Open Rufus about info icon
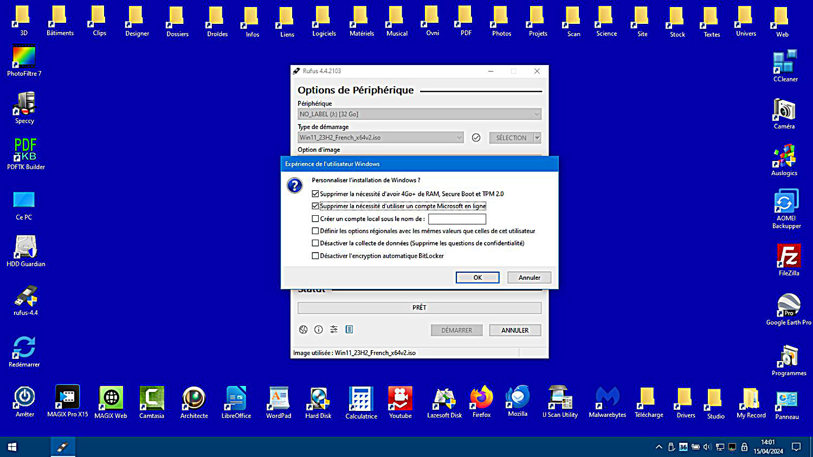813x457 pixels. click(x=319, y=330)
